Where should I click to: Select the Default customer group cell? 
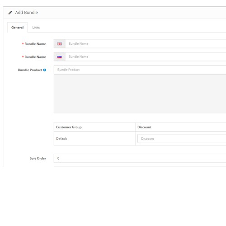tap(94, 138)
